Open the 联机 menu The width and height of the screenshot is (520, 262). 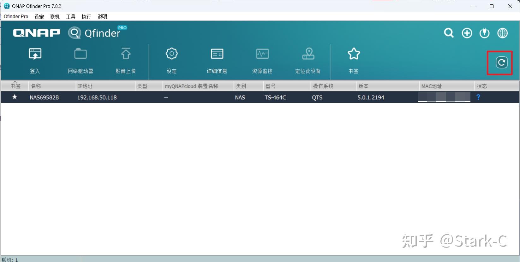coord(55,16)
